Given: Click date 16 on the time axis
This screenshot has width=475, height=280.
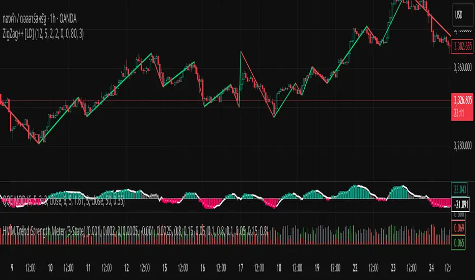Looking at the screenshot, I should [203, 268].
